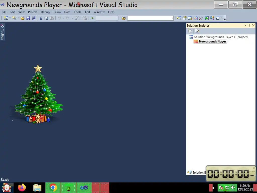Viewport: 257px width, 193px height.
Task: Open the Debug menu
Action: [x=45, y=12]
